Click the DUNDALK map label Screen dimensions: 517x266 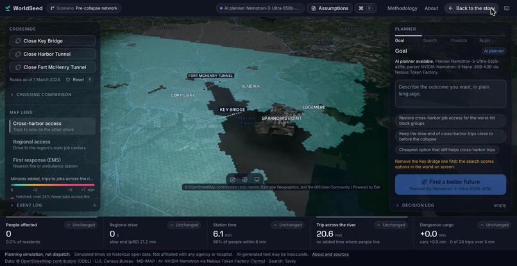pos(250,87)
